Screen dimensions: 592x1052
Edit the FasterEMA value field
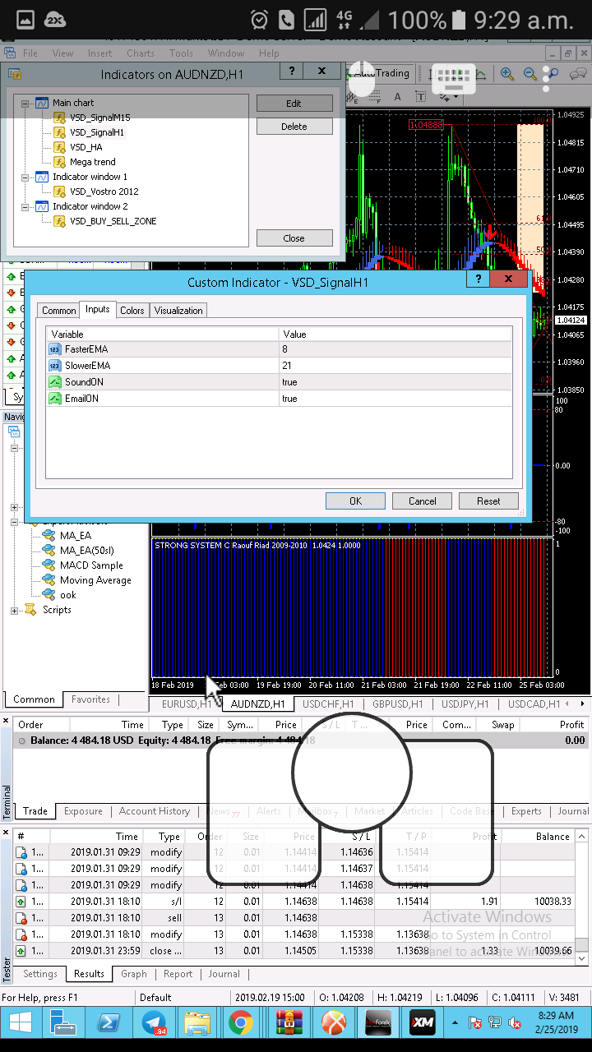(395, 349)
